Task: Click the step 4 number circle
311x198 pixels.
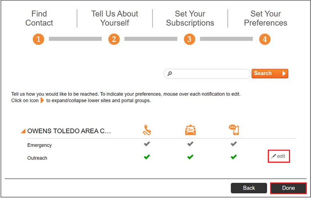Action: point(265,39)
